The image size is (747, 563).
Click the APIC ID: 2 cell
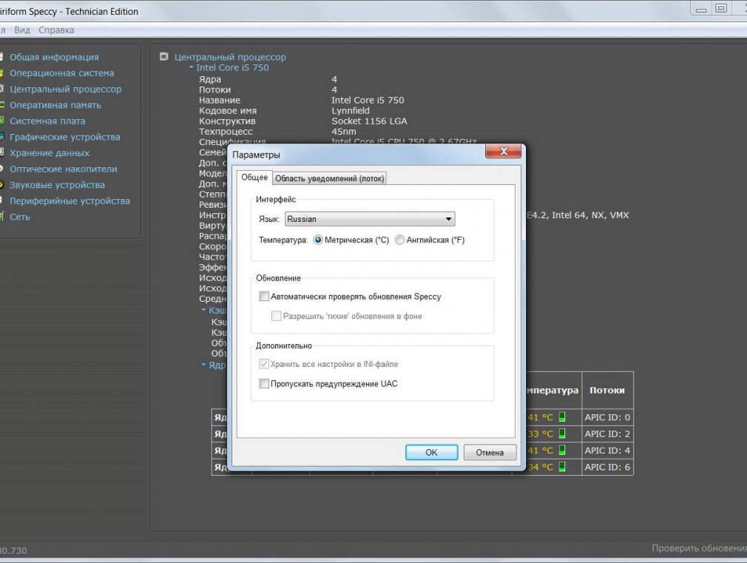pyautogui.click(x=607, y=434)
